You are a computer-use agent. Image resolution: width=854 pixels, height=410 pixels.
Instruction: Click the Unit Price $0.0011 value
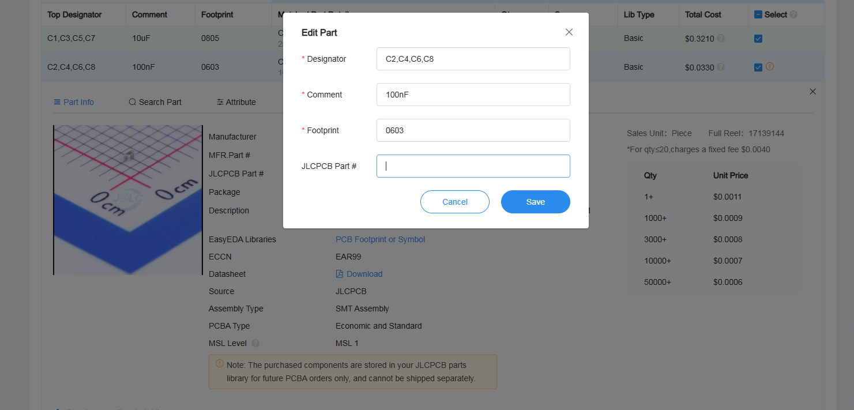pyautogui.click(x=728, y=197)
